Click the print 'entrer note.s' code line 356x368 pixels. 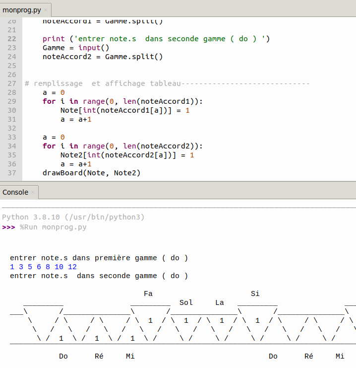pos(156,39)
